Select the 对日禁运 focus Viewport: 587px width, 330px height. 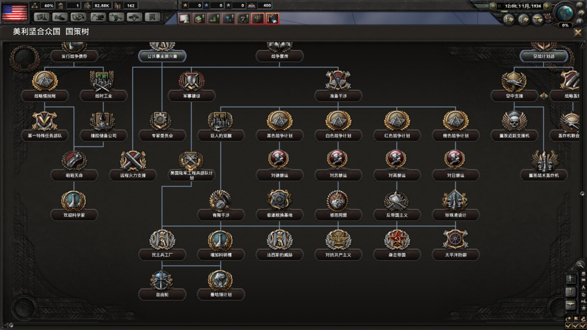pyautogui.click(x=456, y=165)
